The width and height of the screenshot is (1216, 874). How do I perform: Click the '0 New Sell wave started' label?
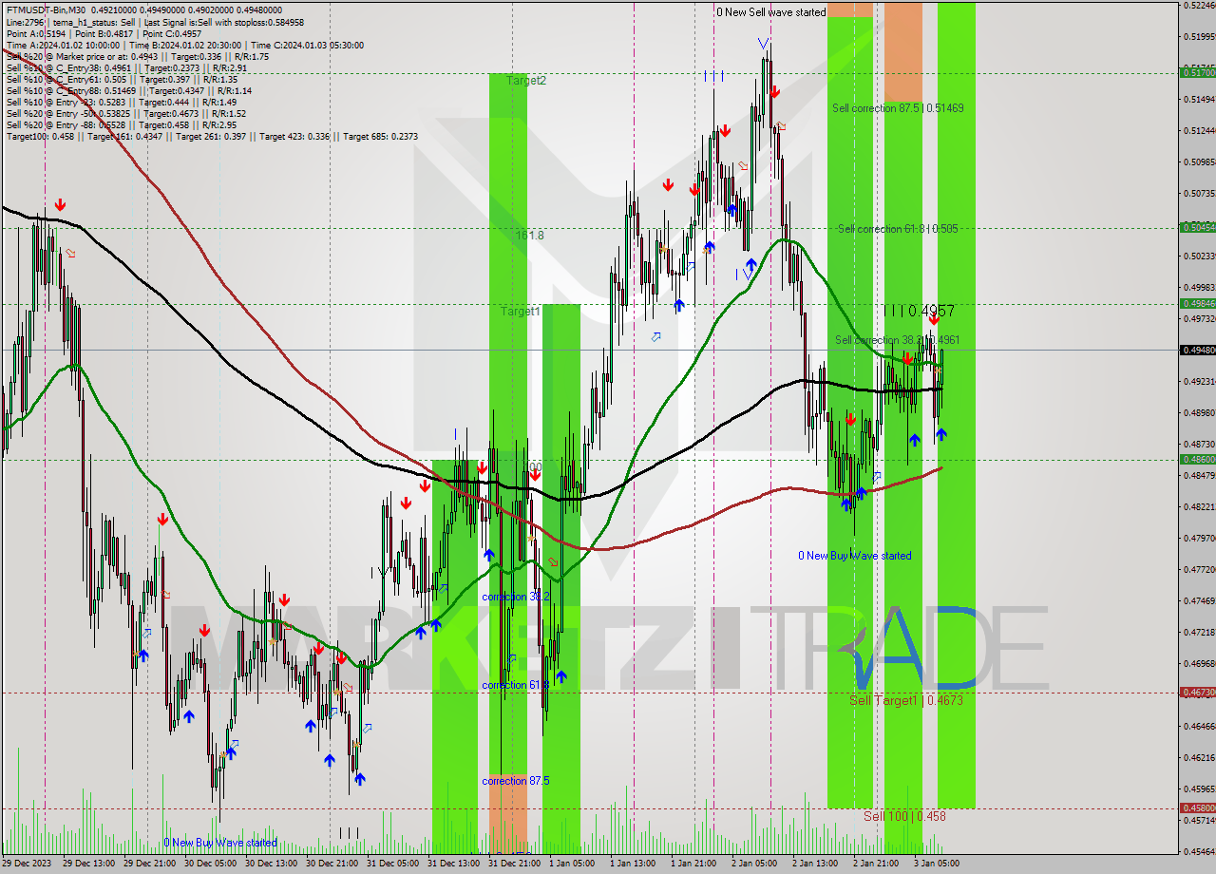[771, 11]
